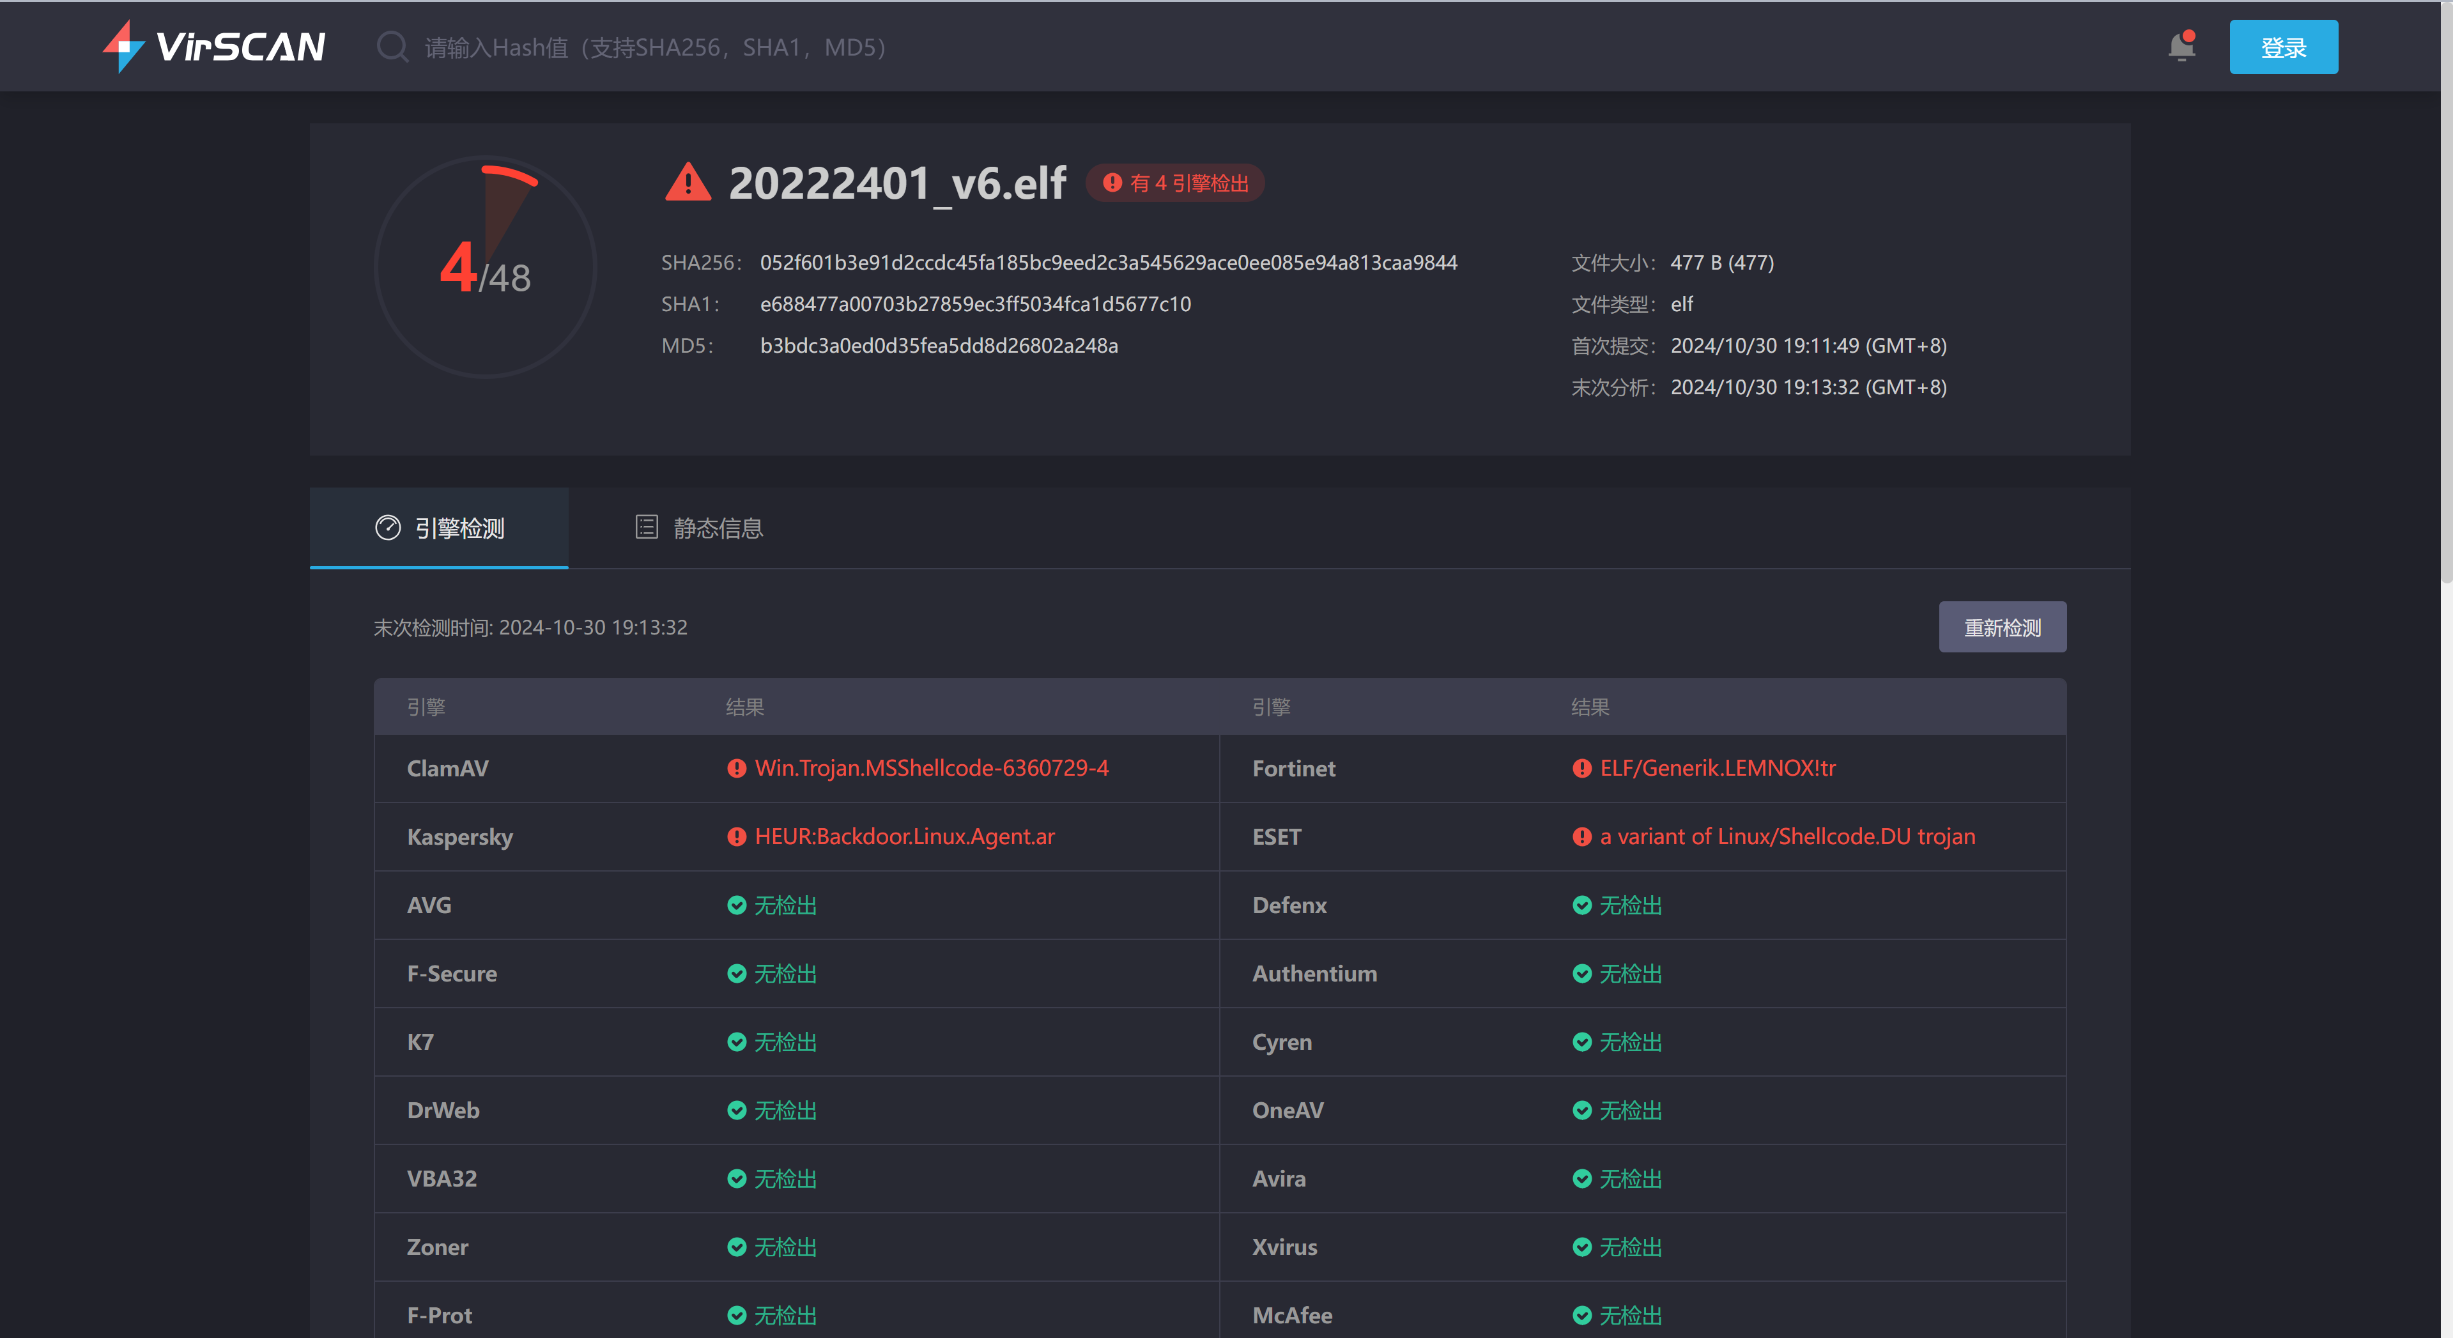Screen dimensions: 2453x1338
Task: Click the Authentium green check icon
Action: click(1581, 974)
